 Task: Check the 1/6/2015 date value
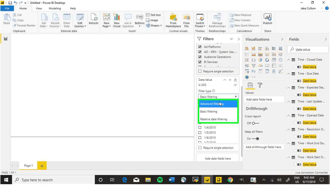tap(200, 138)
